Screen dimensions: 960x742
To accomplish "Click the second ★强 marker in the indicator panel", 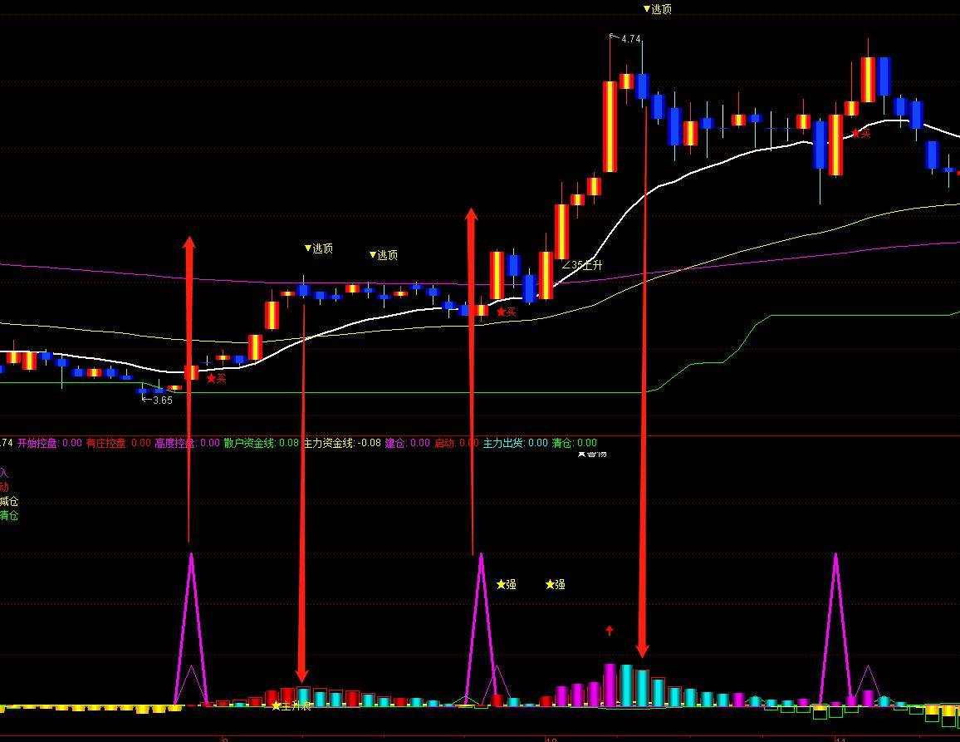I will point(556,584).
